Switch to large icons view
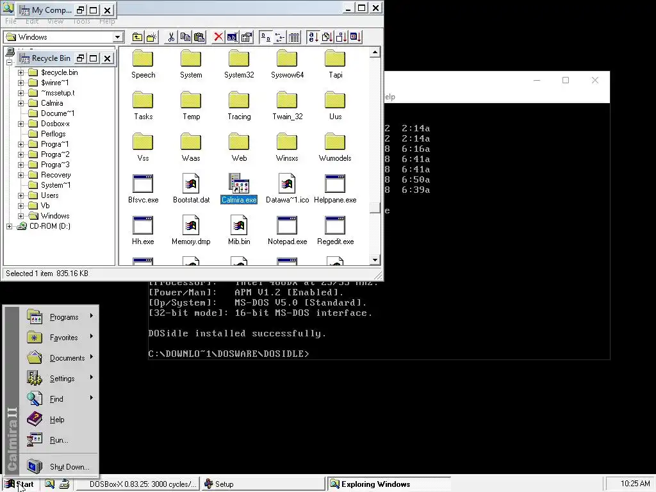The width and height of the screenshot is (656, 492). click(265, 37)
